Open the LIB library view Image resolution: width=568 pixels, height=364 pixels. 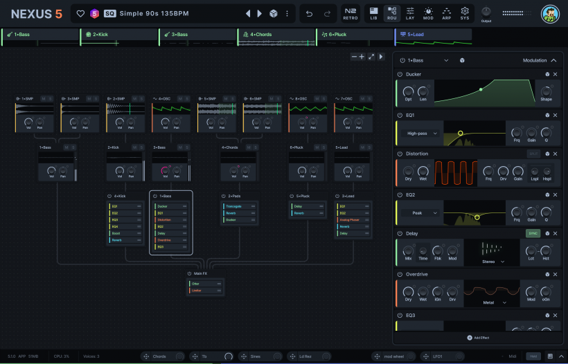[x=373, y=14]
